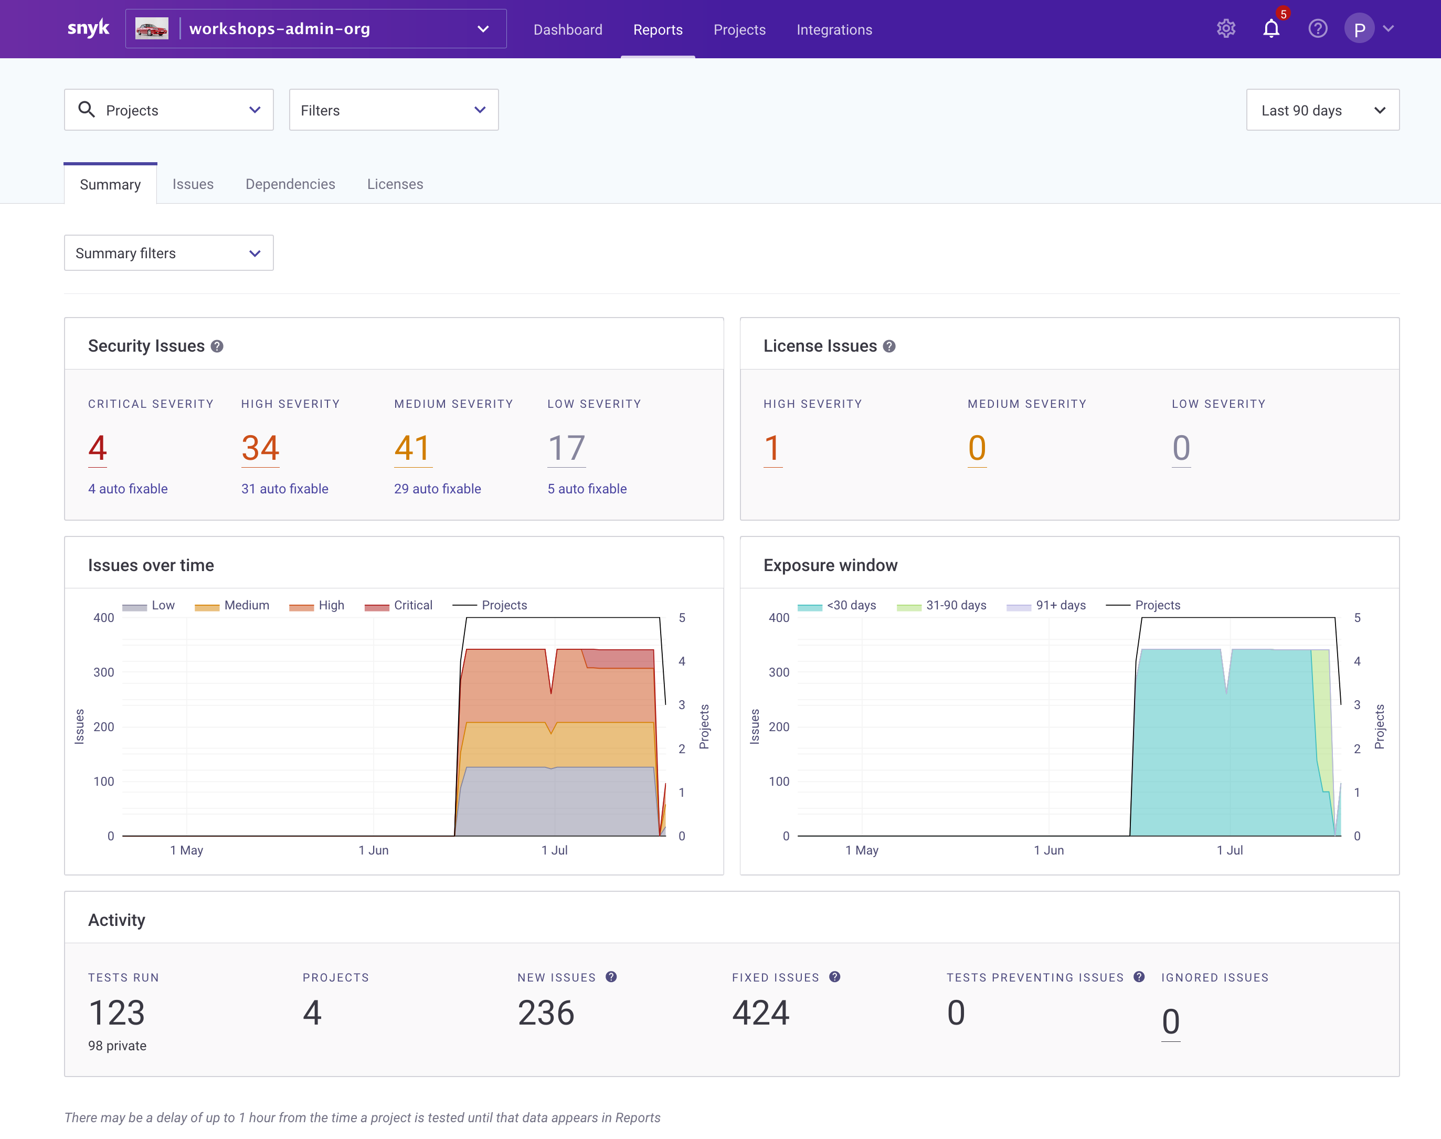Click the organization car thumbnail

point(152,29)
